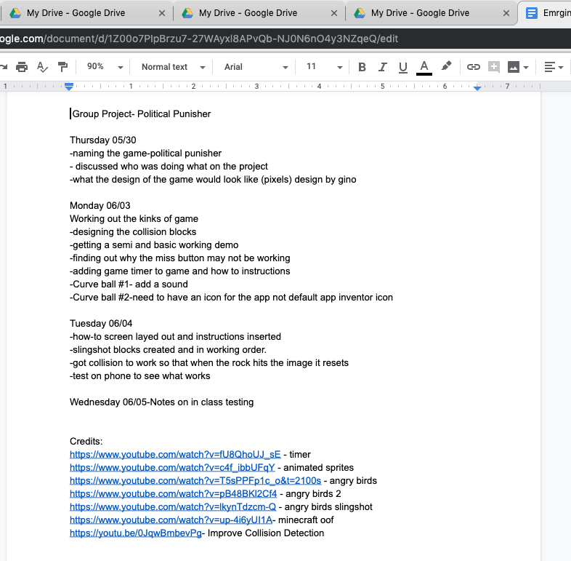571x561 pixels.
Task: Switch to the third My Drive tab
Action: point(420,13)
